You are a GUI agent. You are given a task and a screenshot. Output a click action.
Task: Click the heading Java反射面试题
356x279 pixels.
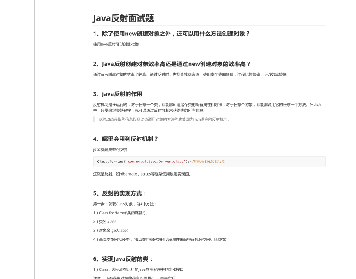point(124,19)
